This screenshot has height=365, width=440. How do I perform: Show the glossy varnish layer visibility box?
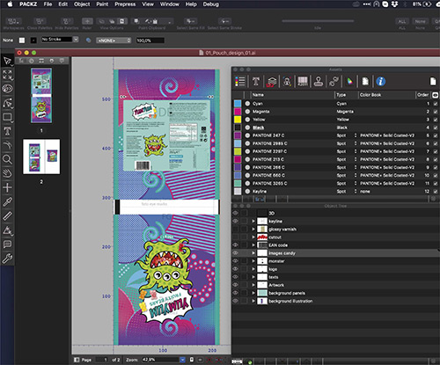click(x=235, y=230)
